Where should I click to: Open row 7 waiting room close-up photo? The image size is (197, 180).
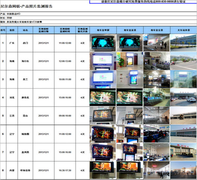130,152
